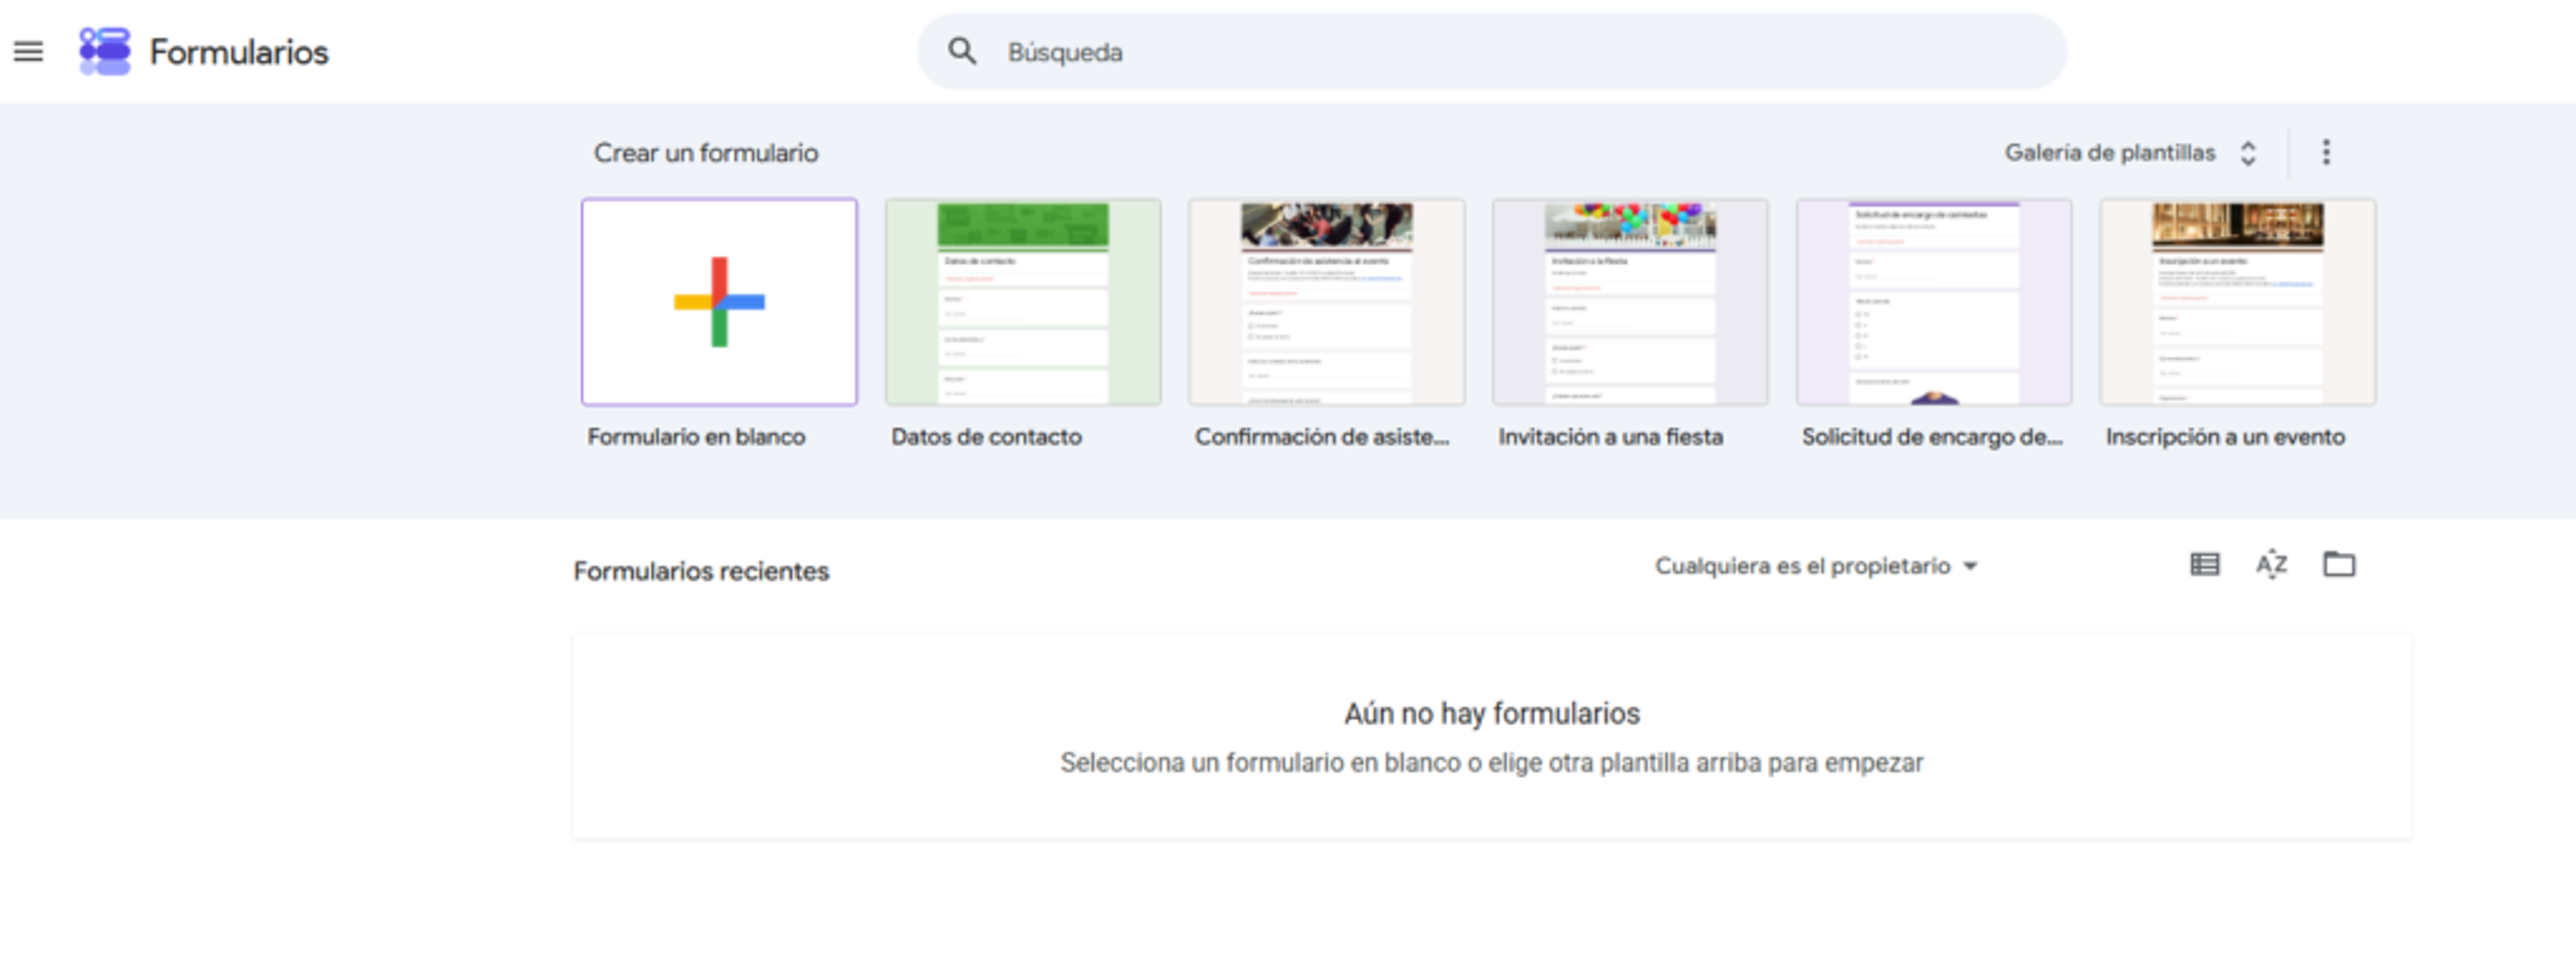
Task: Click the Google Forms logo icon
Action: (105, 51)
